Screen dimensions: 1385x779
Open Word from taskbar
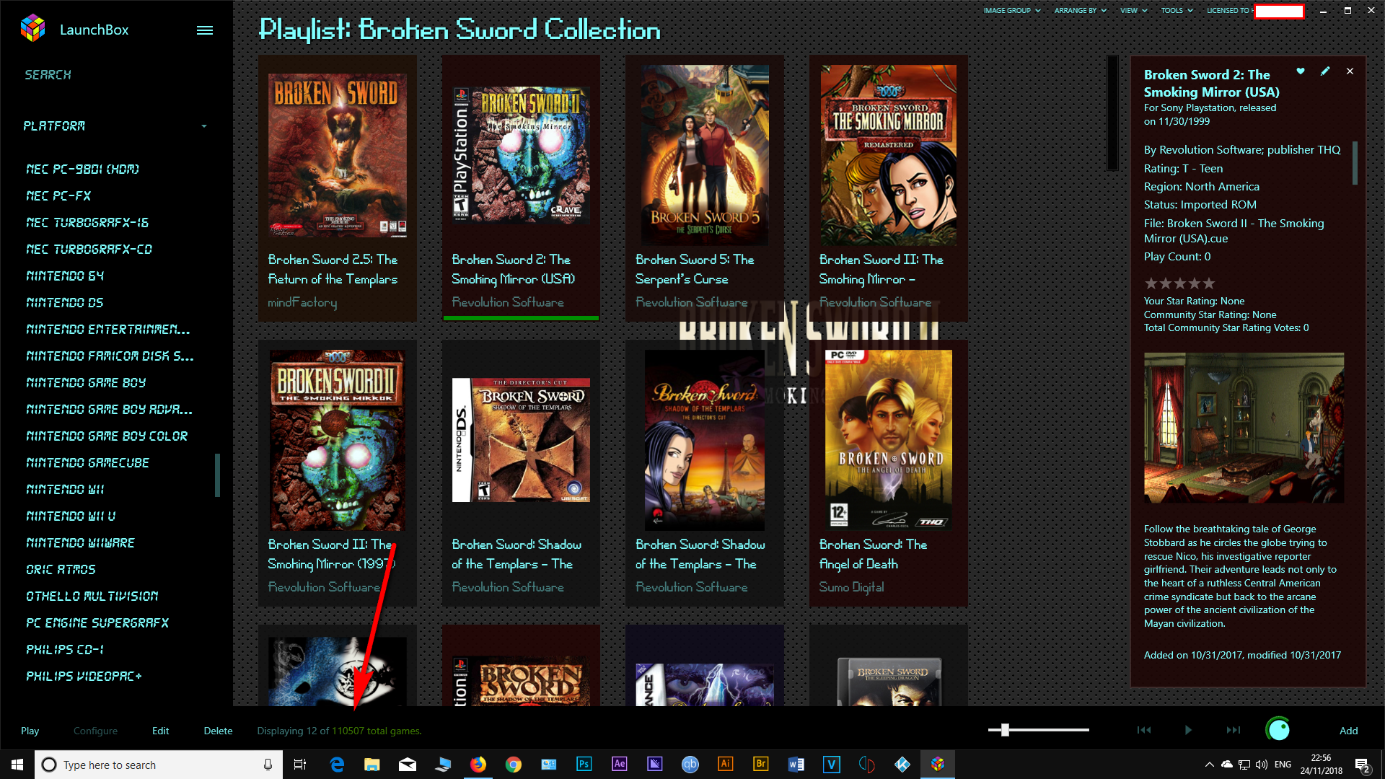[796, 765]
